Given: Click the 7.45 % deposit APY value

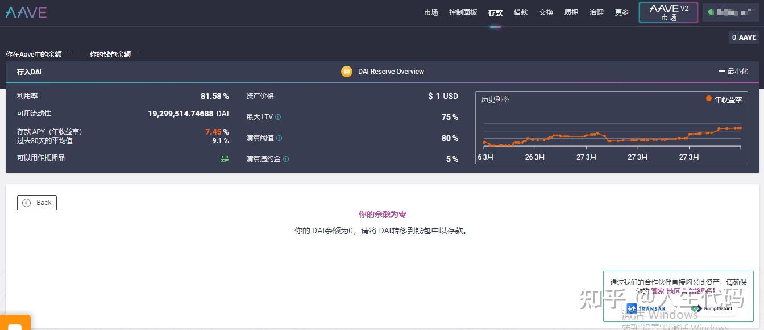Looking at the screenshot, I should click(217, 132).
